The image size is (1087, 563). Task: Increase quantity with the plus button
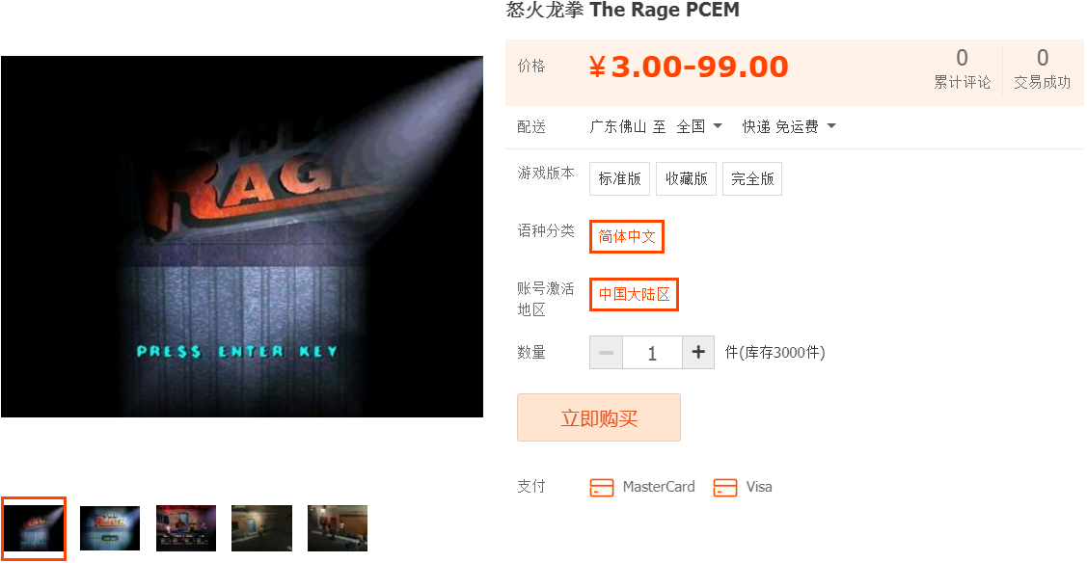point(698,353)
